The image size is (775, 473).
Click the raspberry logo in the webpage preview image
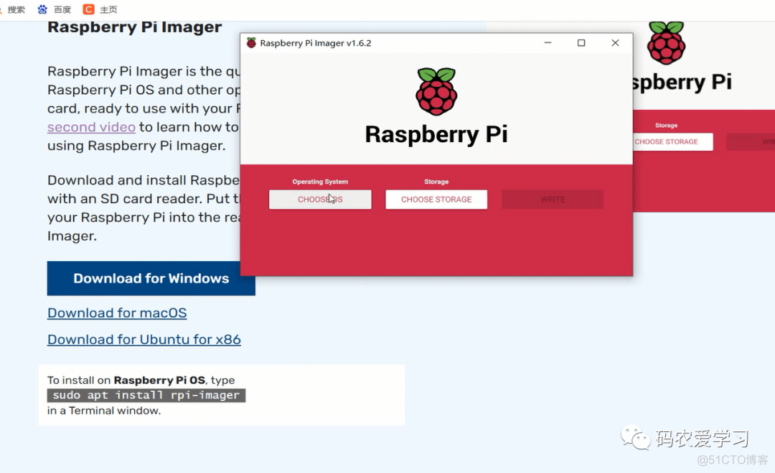point(666,43)
